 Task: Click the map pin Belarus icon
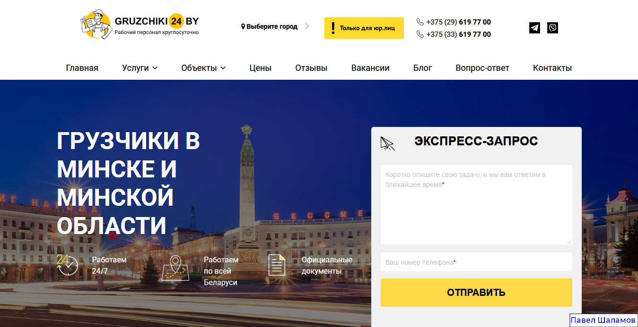click(x=175, y=268)
